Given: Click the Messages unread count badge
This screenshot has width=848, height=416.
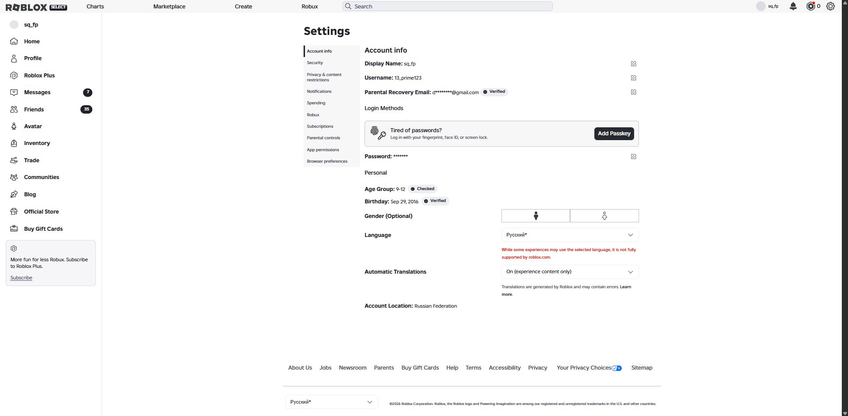Looking at the screenshot, I should coord(88,92).
